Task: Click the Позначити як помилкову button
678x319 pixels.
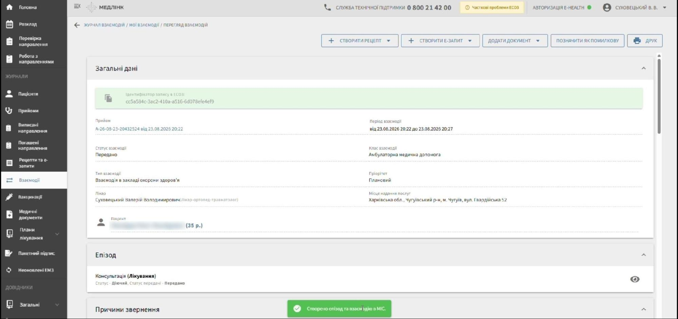Action: pos(587,41)
